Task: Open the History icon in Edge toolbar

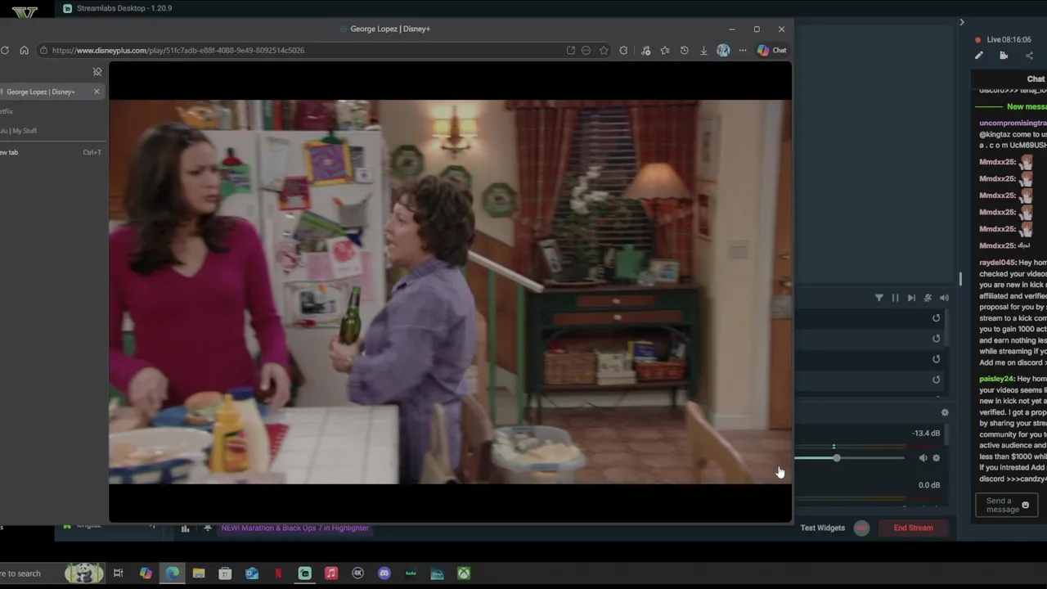Action: coord(684,50)
